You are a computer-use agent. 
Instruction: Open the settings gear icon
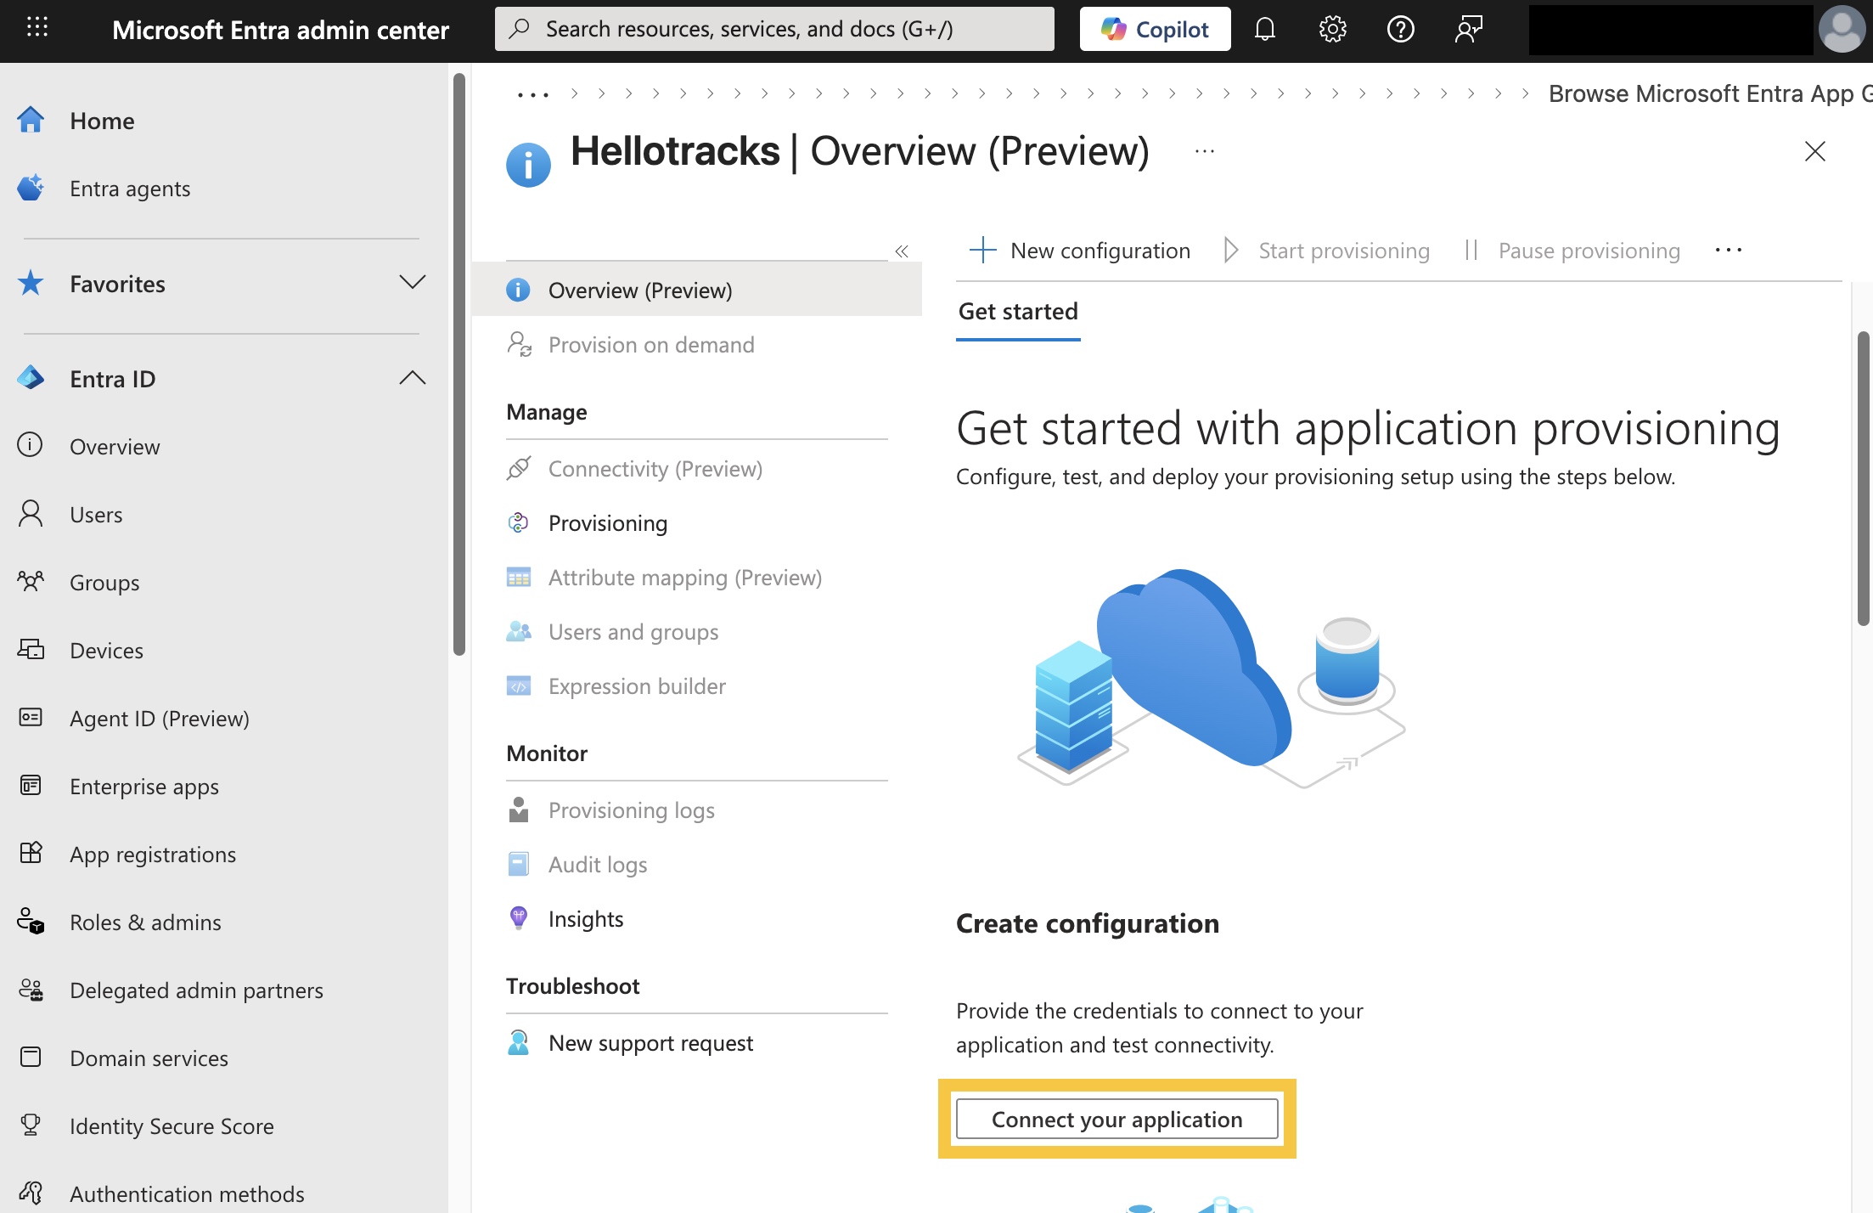point(1332,30)
